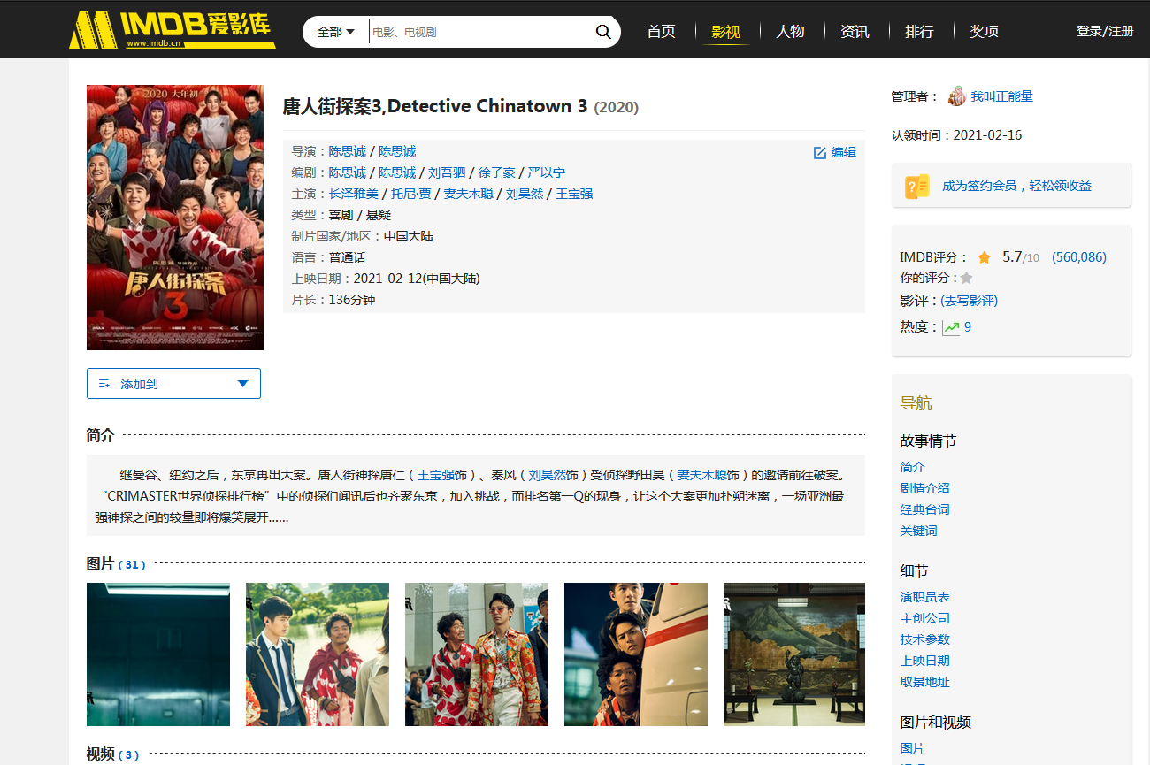This screenshot has width=1150, height=765.
Task: Click the 编辑 edit pencil icon
Action: (819, 152)
